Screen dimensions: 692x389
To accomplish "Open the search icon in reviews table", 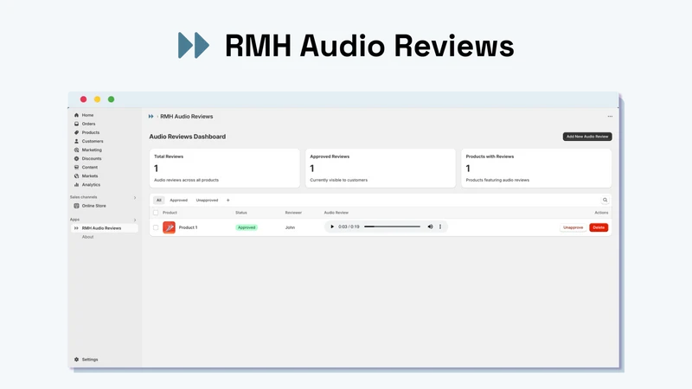I will point(605,201).
